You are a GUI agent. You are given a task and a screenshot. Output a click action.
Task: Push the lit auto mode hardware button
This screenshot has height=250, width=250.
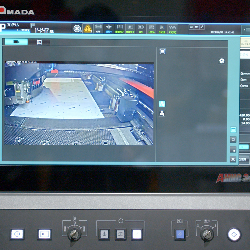tap(137, 234)
